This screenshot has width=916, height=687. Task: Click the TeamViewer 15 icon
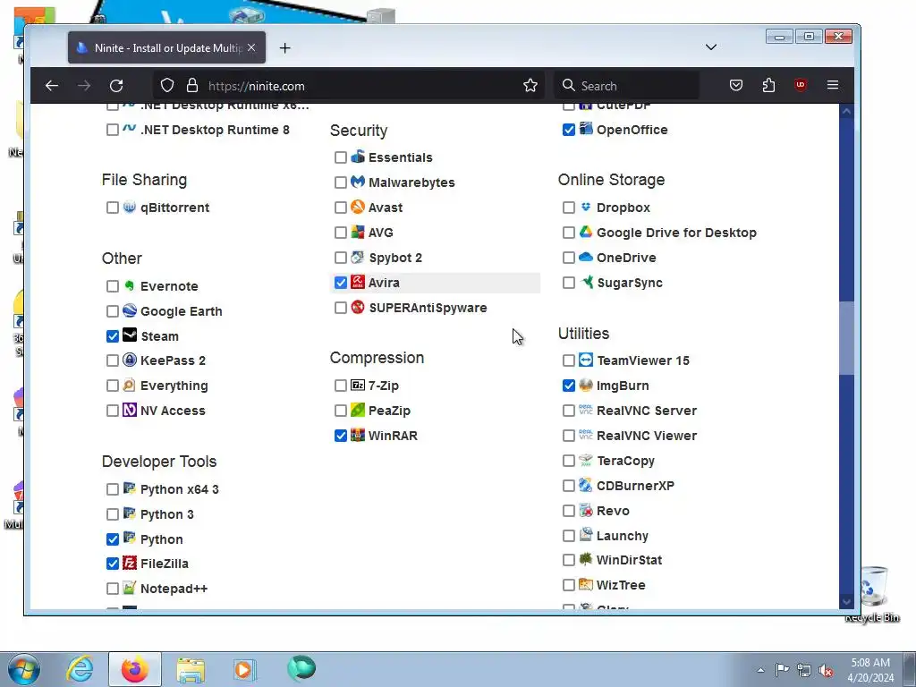click(586, 360)
